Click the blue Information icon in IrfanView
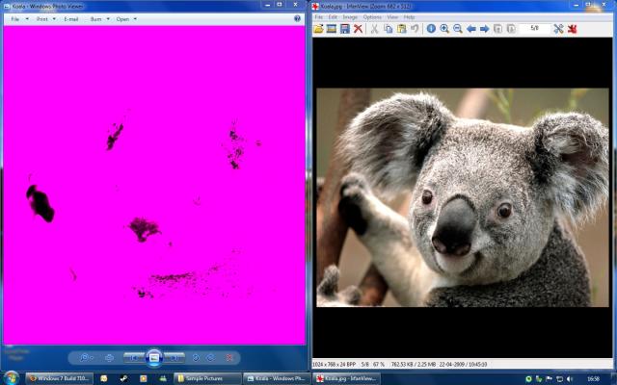 click(x=431, y=29)
